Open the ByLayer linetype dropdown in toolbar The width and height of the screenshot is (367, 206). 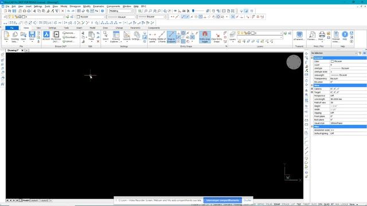(x=122, y=17)
